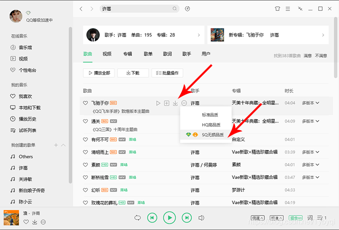This screenshot has width=339, height=230.
Task: Click the sidebar vertical scrollbar
Action: pyautogui.click(x=70, y=105)
